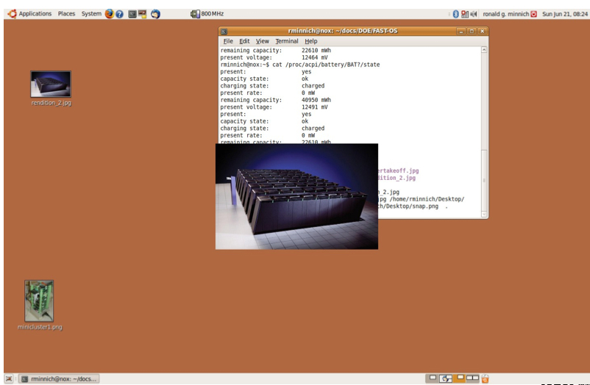Launch the terminal from the panel icon
This screenshot has height=385, width=590.
(x=132, y=14)
